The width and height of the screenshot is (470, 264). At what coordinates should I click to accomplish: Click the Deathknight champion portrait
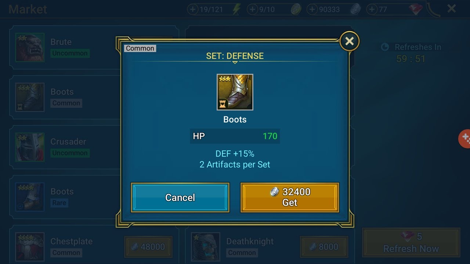pyautogui.click(x=206, y=247)
